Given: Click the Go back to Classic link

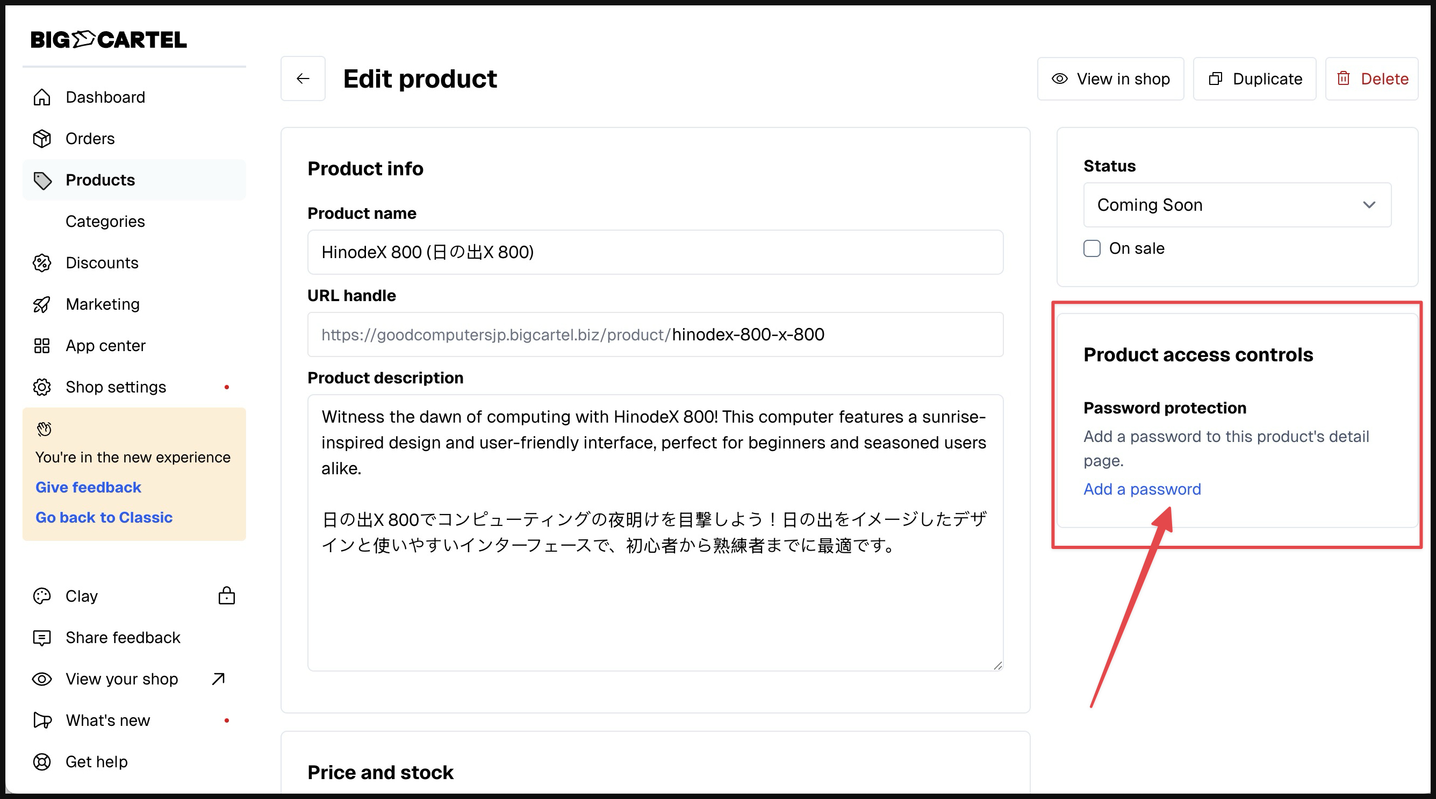Looking at the screenshot, I should [104, 517].
